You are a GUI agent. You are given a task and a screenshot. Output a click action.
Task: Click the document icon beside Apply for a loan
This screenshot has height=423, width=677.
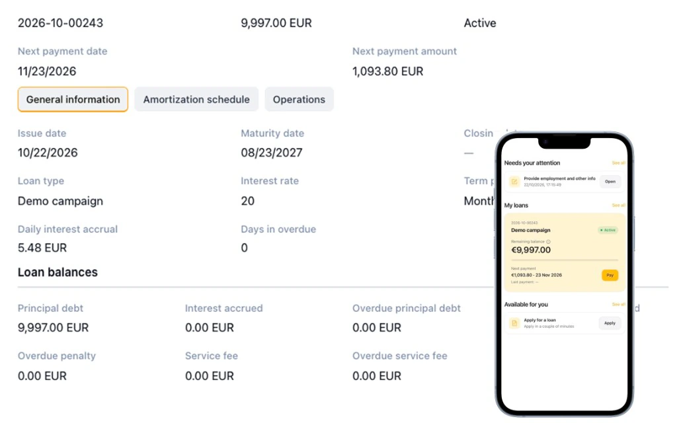(514, 323)
